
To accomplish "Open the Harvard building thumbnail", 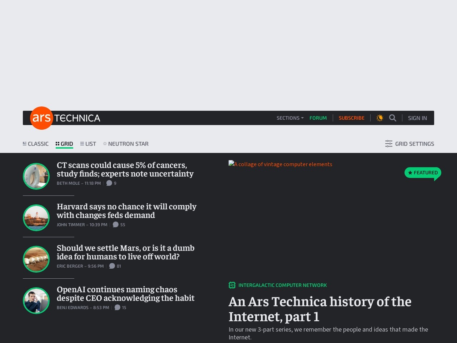I will (36, 218).
